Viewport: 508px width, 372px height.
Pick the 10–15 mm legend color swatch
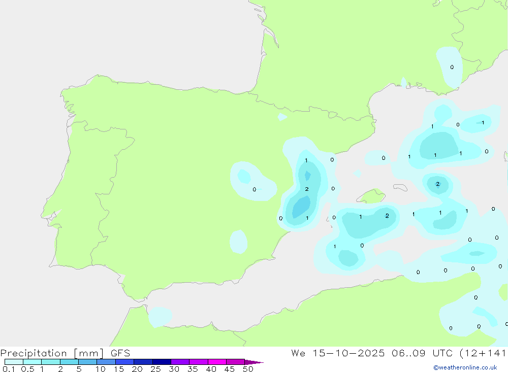tap(106, 362)
